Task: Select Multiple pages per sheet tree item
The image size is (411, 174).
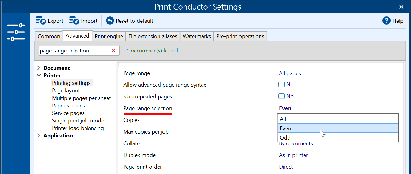Action: (x=81, y=98)
